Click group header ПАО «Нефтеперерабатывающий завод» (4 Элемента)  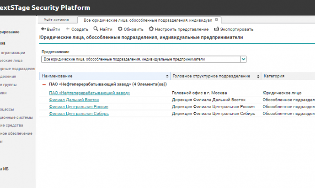coord(108,84)
